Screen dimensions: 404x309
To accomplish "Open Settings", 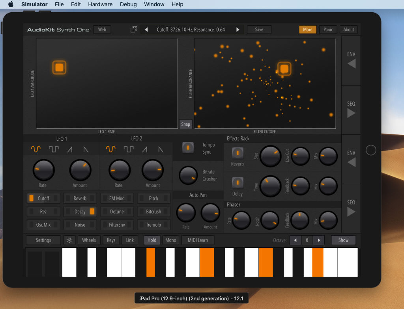I will click(43, 240).
